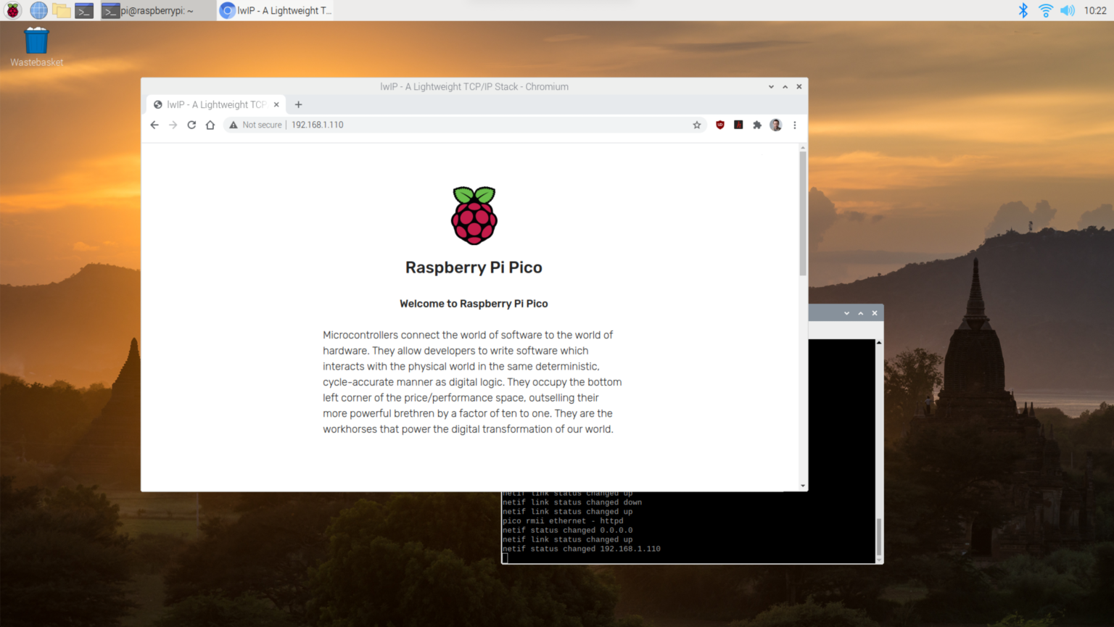This screenshot has height=627, width=1114.
Task: Click the Home button in Chromium
Action: tap(210, 125)
